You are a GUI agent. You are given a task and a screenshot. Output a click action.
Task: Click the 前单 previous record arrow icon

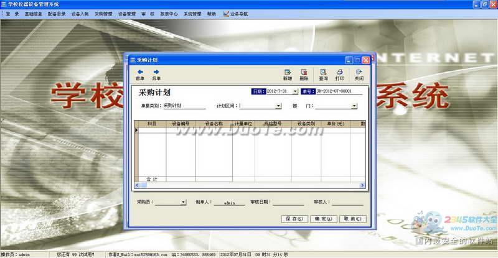[x=140, y=72]
